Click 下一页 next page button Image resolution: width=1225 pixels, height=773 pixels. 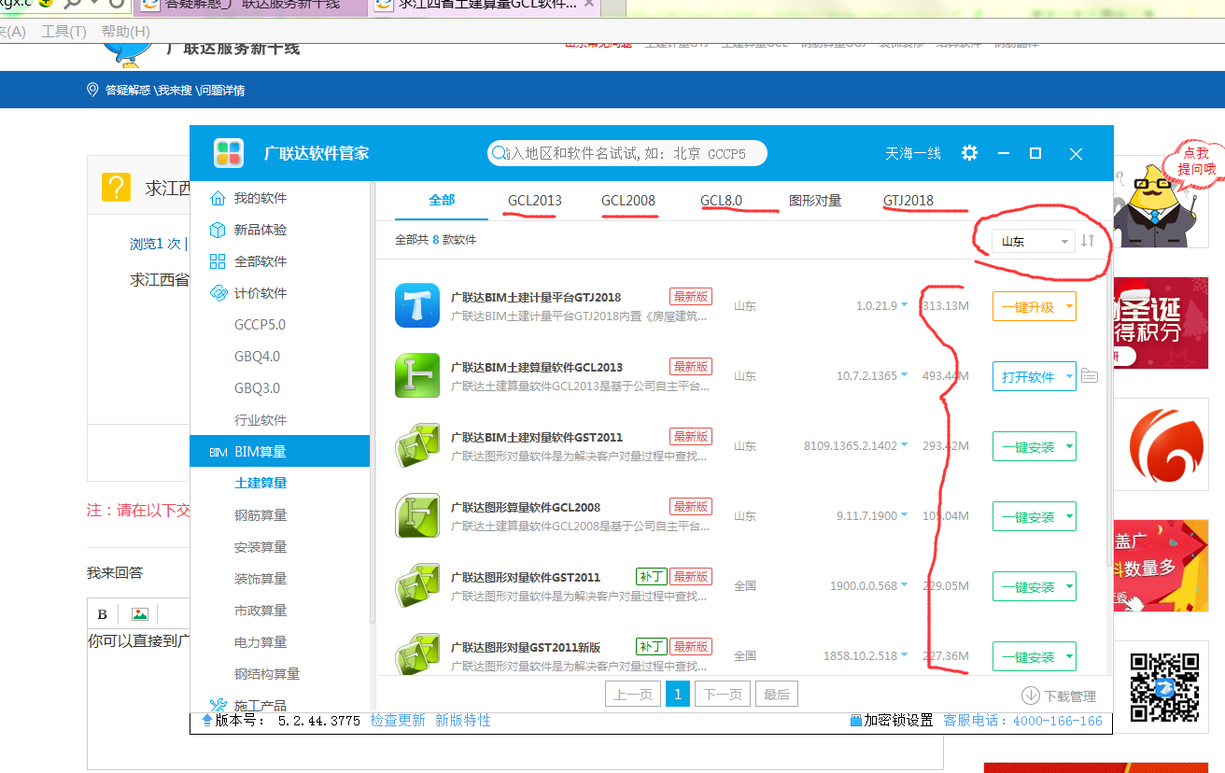[x=723, y=694]
